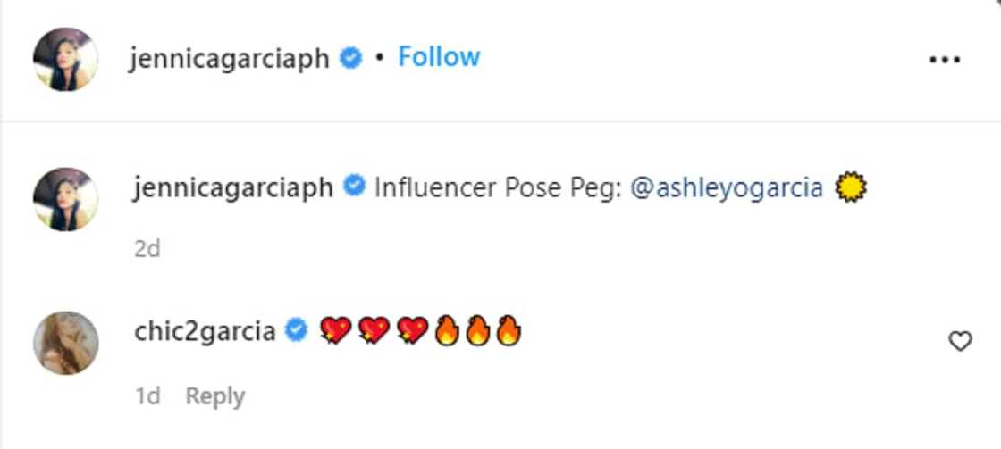
Task: Click the 1d timestamp of the comment
Action: (147, 395)
